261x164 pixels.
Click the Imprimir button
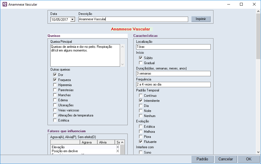[201, 19]
